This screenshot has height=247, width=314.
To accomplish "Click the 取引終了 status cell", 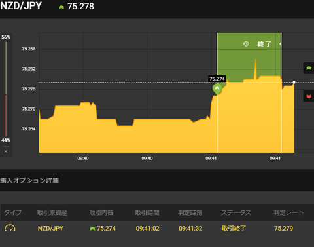I will [x=234, y=229].
